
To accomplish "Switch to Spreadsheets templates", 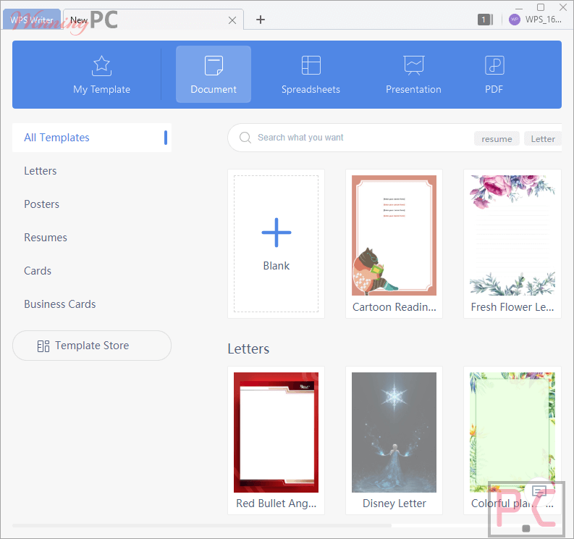I will [x=311, y=75].
